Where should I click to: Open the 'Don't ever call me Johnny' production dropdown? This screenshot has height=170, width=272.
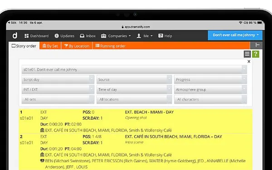[235, 35]
